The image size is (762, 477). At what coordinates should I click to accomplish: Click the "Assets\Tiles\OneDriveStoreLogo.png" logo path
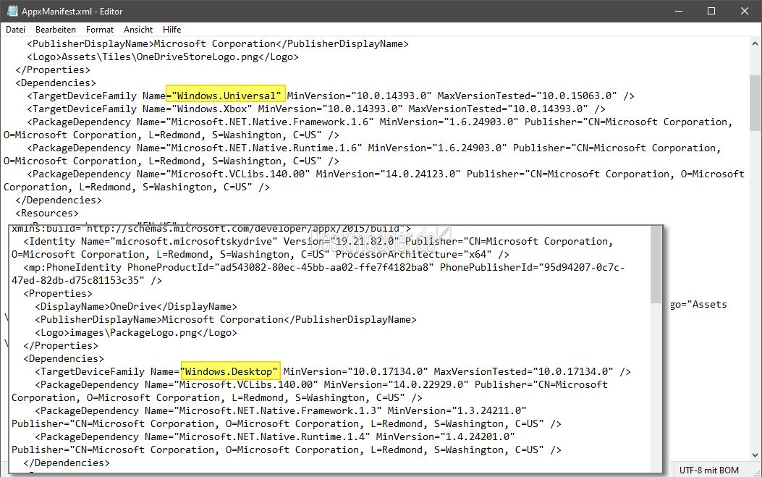point(160,57)
